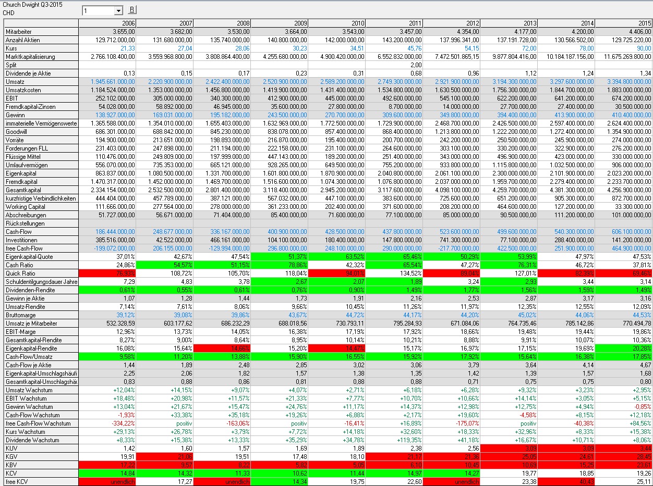
Task: Select the Marktkapitalisierung row label
Action: point(41,57)
